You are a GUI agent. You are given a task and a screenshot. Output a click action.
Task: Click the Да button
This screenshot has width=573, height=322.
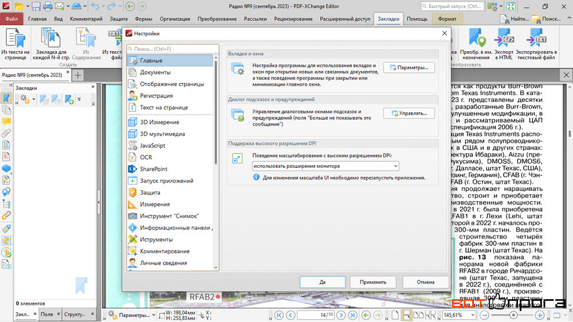(x=323, y=282)
